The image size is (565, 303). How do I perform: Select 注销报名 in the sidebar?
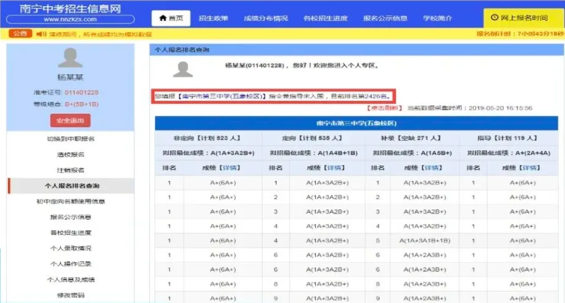click(71, 170)
